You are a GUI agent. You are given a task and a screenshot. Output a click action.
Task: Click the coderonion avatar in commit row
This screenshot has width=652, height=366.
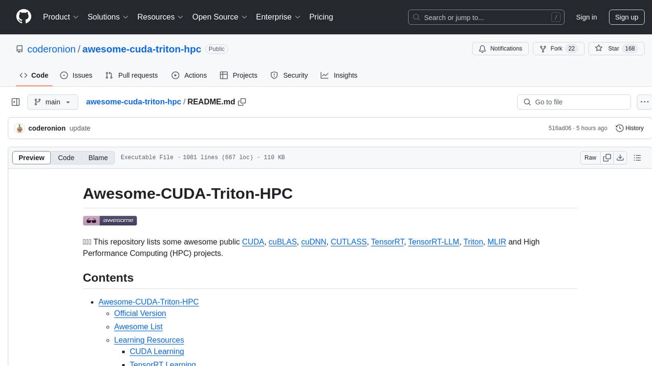[x=20, y=128]
